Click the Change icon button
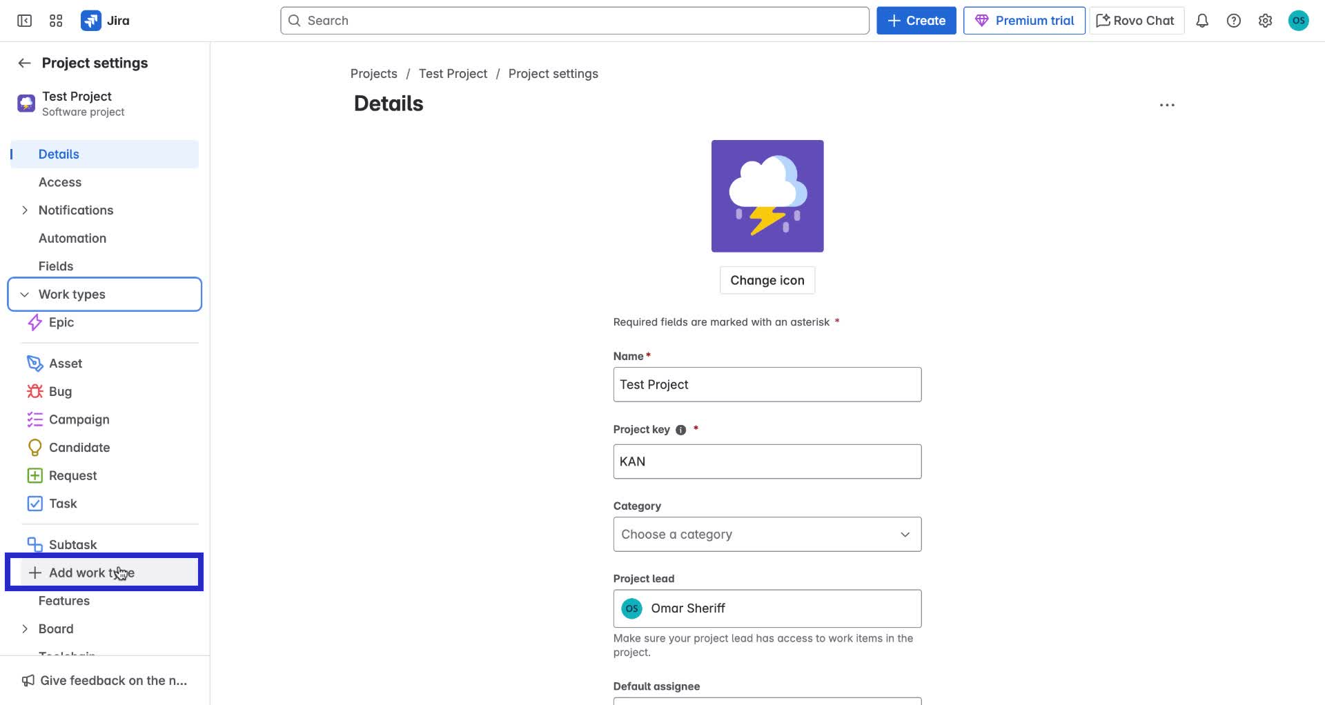Screen dimensions: 1325x705 point(767,280)
